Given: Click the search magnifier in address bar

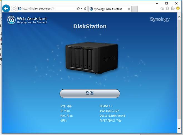Looking at the screenshot, I should (x=78, y=9).
